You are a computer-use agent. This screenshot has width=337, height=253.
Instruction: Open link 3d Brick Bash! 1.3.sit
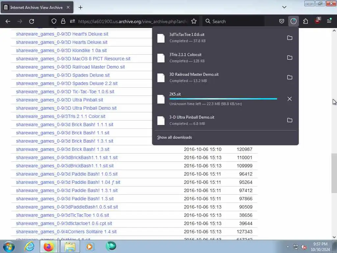63,149
